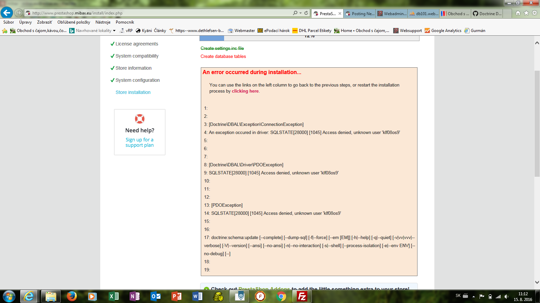The width and height of the screenshot is (540, 303).
Task: Switch to the Doctrine D... tab
Action: (x=487, y=14)
